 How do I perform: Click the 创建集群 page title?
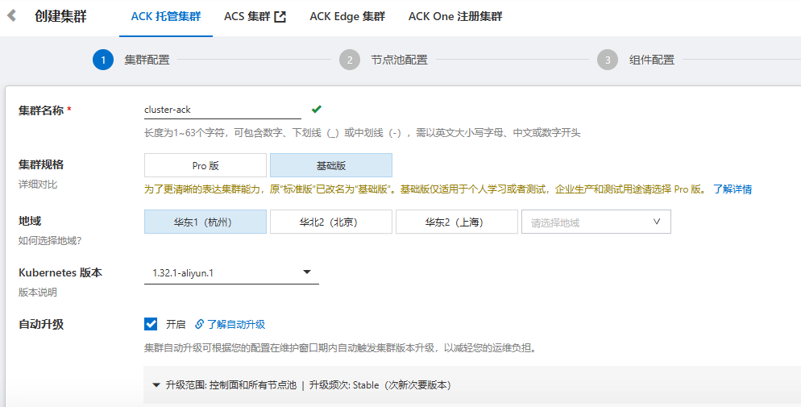coord(60,16)
